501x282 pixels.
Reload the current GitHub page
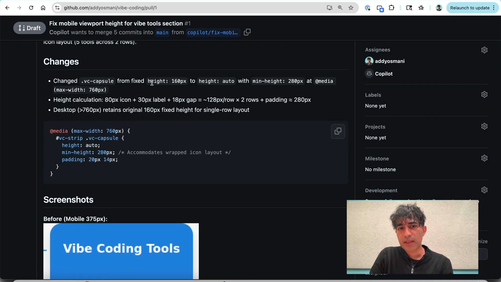click(x=31, y=8)
